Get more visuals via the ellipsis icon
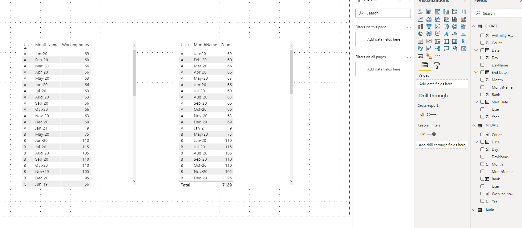The width and height of the screenshot is (522, 228). click(x=438, y=56)
